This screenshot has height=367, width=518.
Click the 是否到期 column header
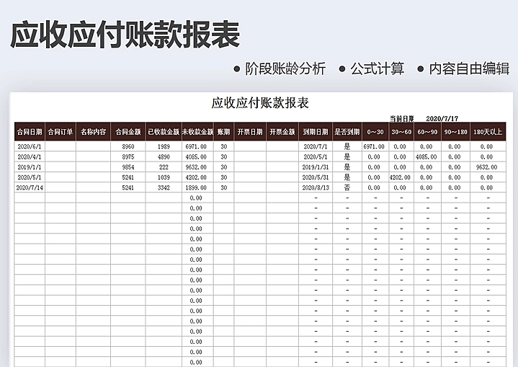tap(347, 132)
